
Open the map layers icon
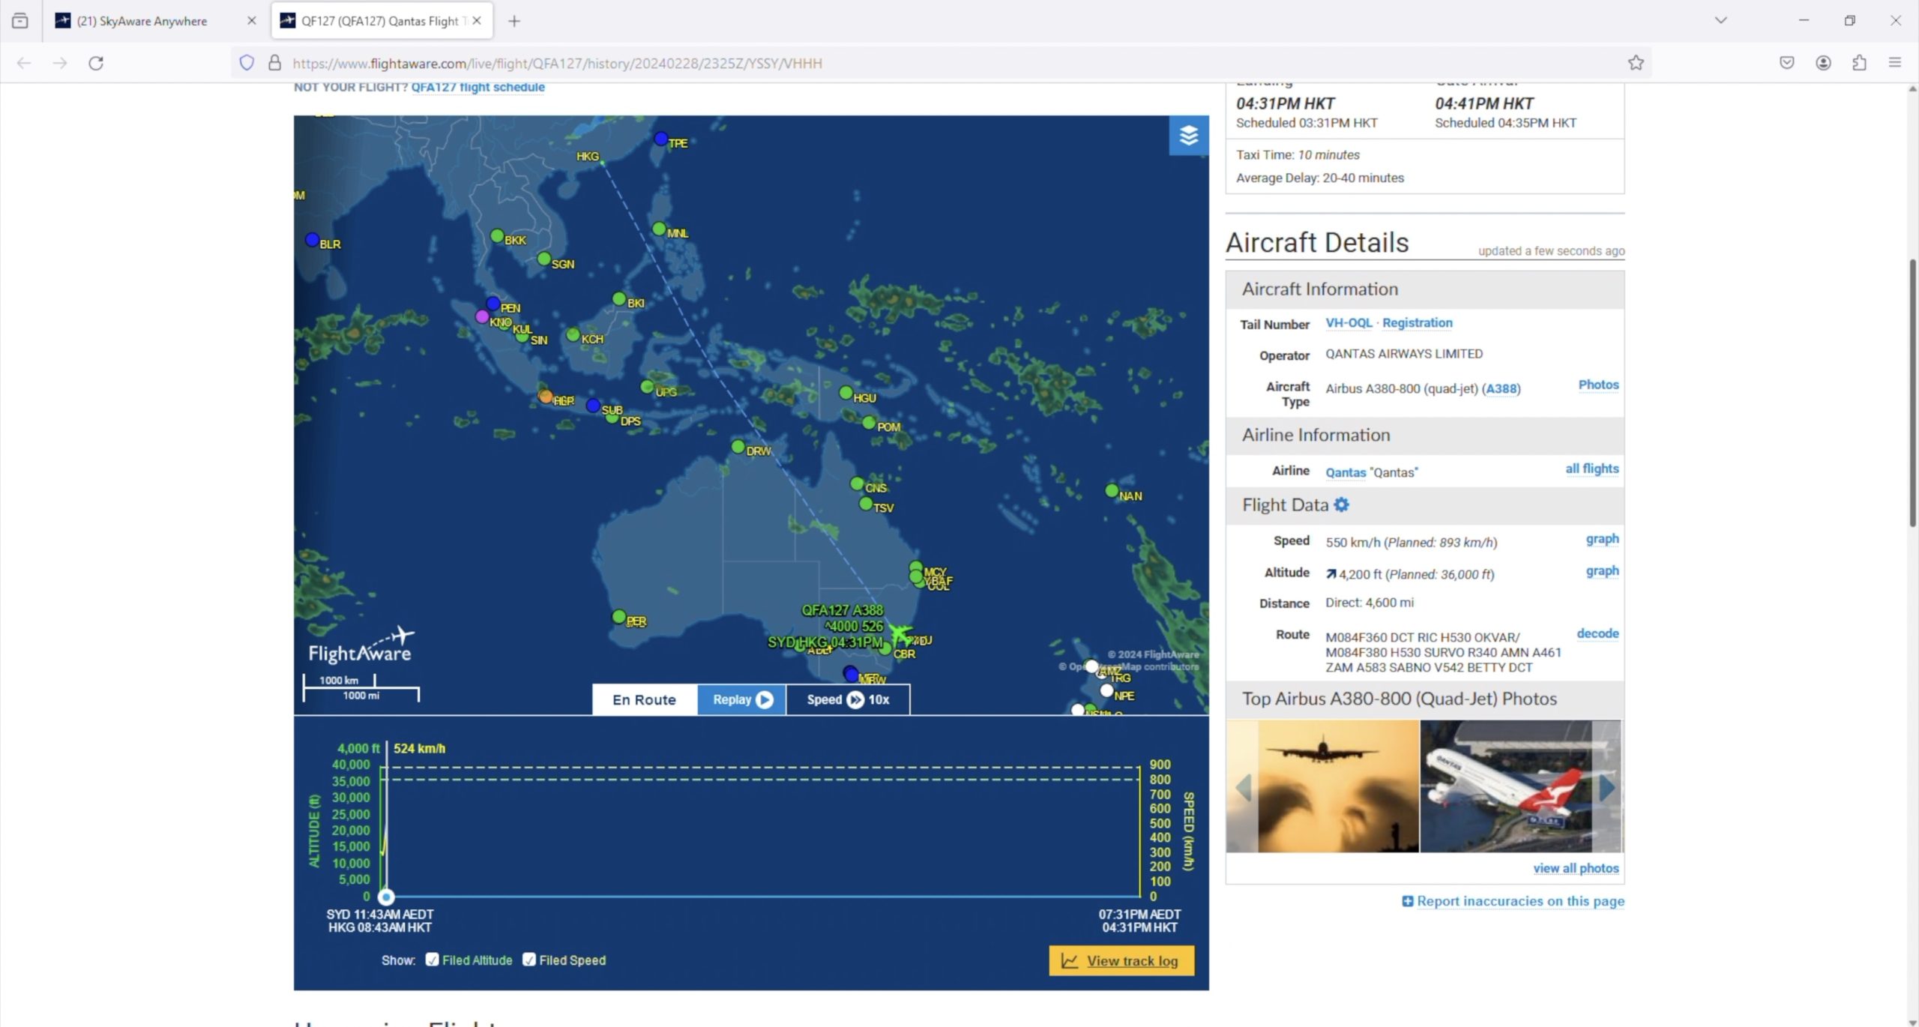(x=1188, y=136)
